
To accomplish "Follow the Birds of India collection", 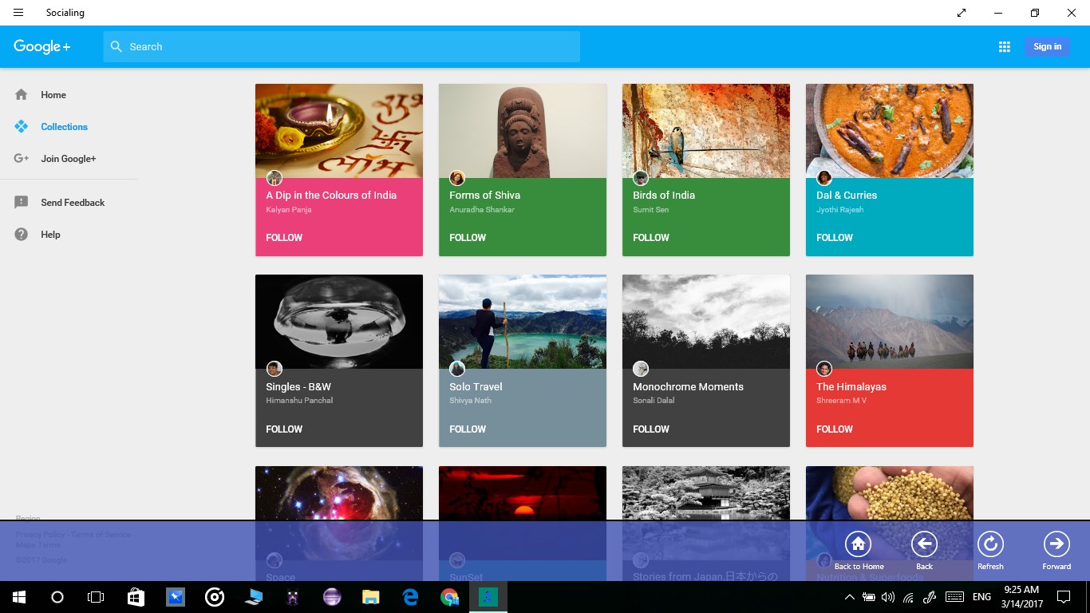I will point(651,238).
